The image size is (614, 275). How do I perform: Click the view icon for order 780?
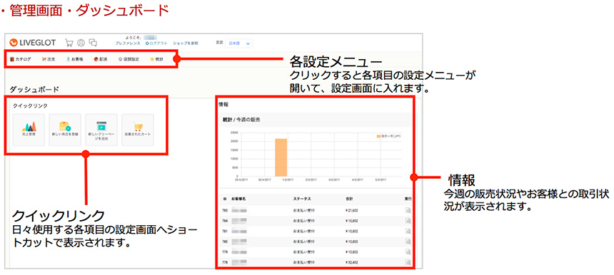point(408,242)
